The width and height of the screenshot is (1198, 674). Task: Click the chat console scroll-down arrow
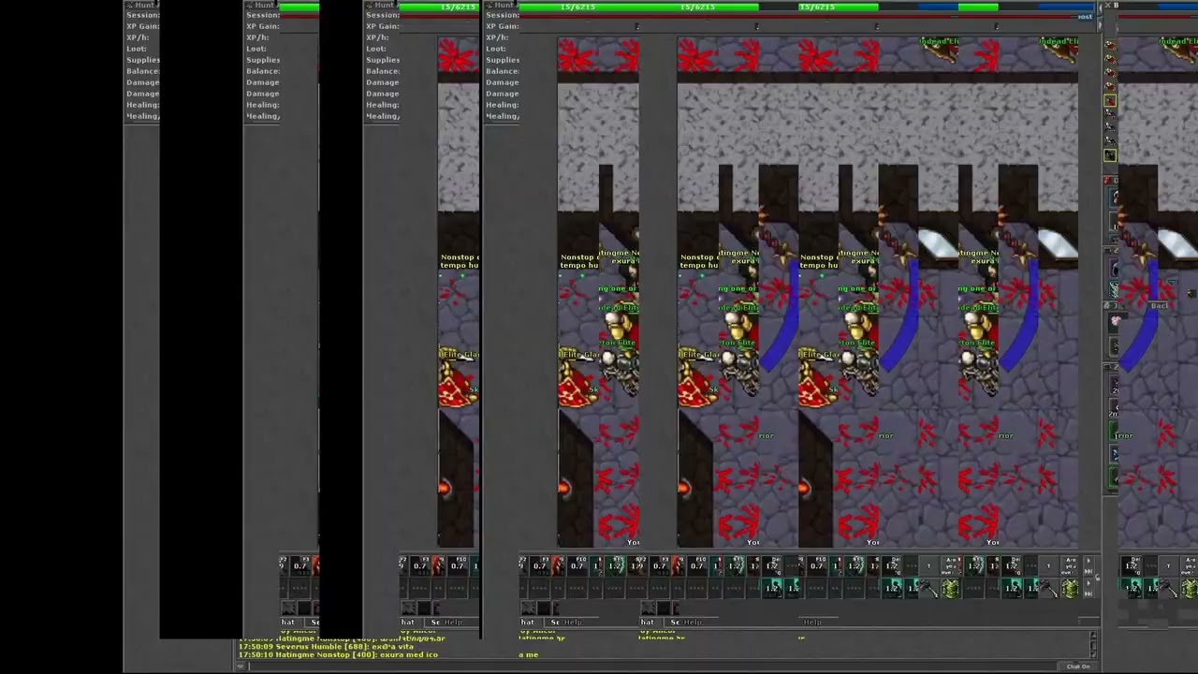[x=1093, y=652]
